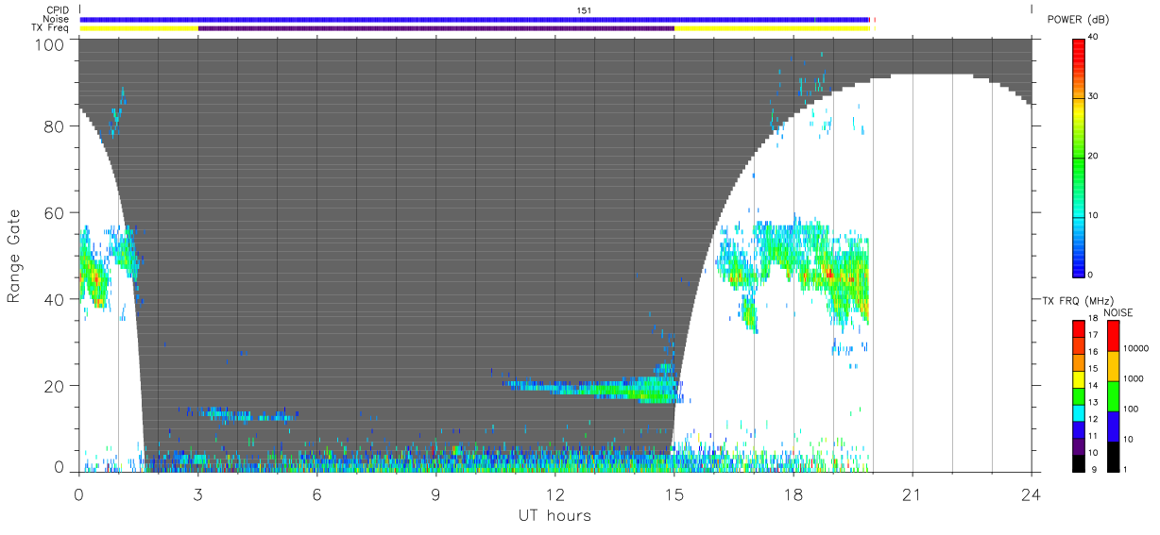Click the Noise row label at top left

(x=57, y=19)
